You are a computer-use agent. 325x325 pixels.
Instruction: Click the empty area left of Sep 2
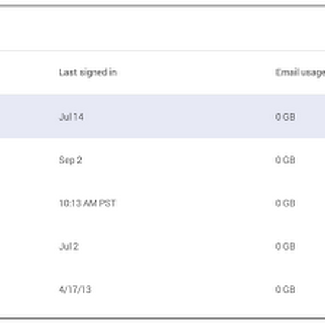[29, 160]
